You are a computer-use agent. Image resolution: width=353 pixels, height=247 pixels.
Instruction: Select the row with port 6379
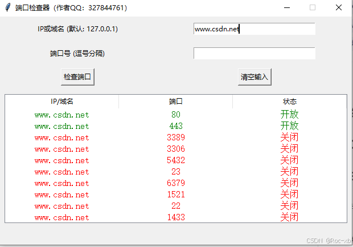click(176, 183)
